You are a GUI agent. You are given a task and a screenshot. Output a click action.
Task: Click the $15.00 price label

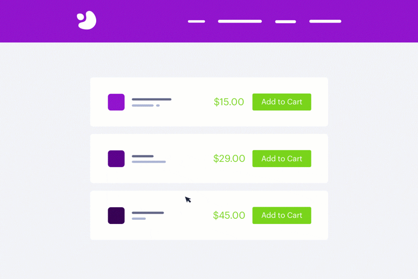point(229,102)
